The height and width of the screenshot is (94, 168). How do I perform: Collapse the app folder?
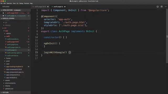pos(15,31)
